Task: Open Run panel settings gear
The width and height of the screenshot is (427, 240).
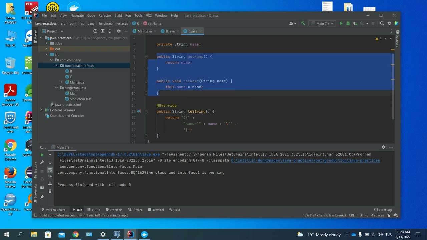Action: [x=384, y=147]
